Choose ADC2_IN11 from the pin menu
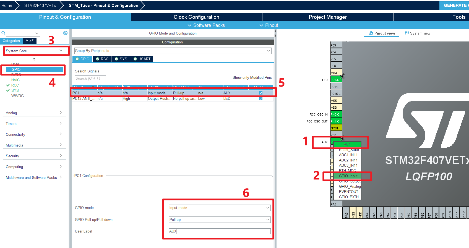 click(x=348, y=160)
